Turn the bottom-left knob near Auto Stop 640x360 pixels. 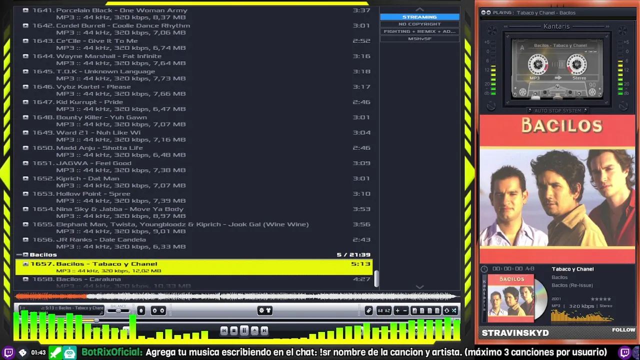pyautogui.click(x=491, y=106)
